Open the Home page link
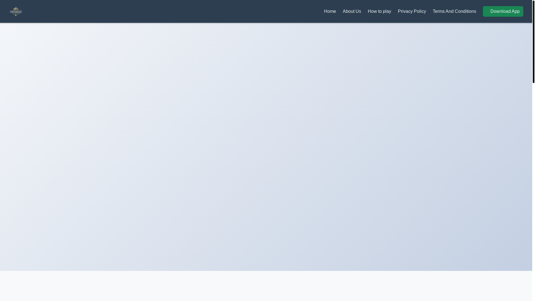The image size is (535, 301). (x=330, y=11)
